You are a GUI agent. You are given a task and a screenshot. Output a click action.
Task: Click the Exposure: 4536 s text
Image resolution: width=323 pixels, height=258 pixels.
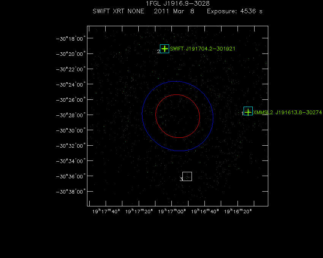pyautogui.click(x=234, y=11)
